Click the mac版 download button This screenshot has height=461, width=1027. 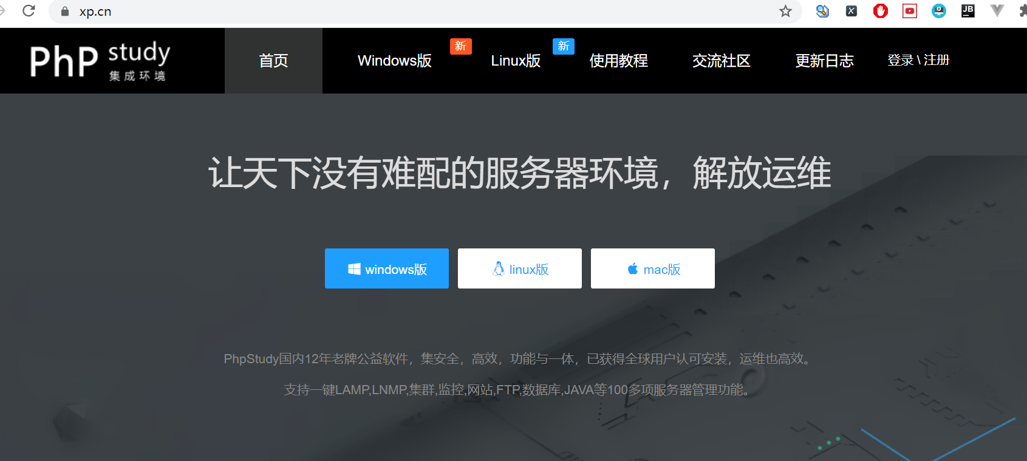coord(653,268)
